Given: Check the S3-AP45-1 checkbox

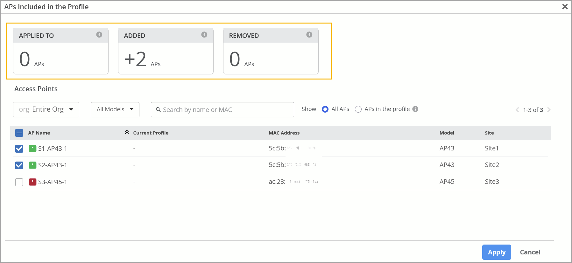Looking at the screenshot, I should point(19,182).
